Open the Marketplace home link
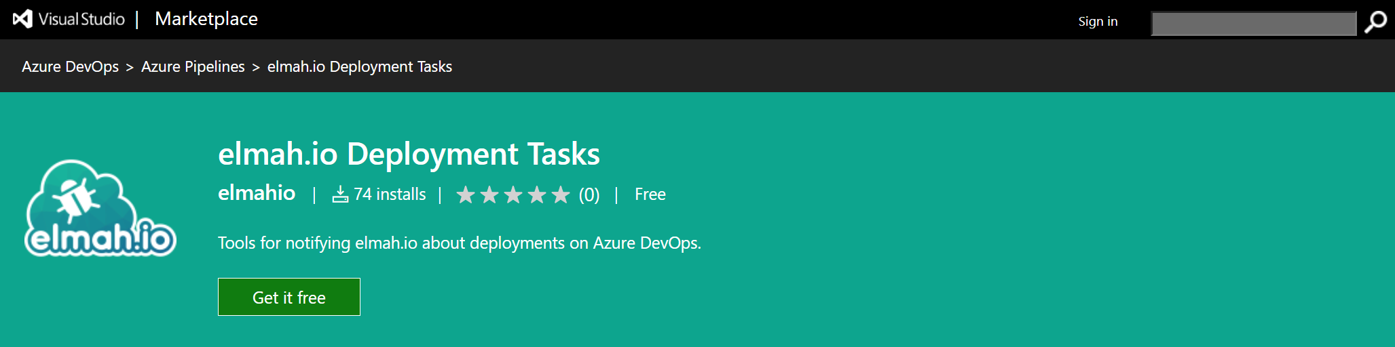The image size is (1395, 347). [x=206, y=19]
